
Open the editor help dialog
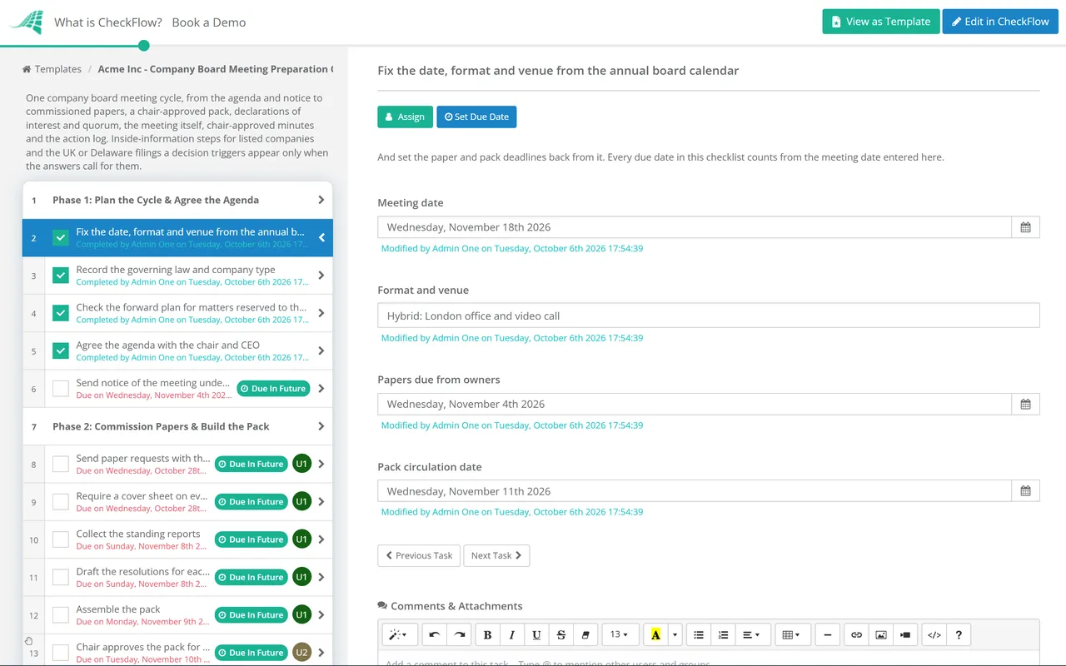(959, 634)
